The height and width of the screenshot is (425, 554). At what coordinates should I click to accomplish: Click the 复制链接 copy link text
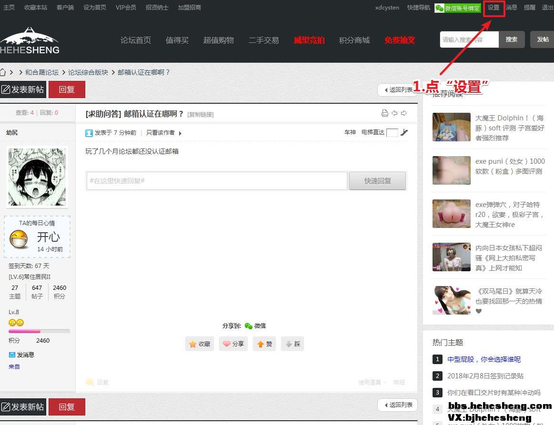point(201,115)
